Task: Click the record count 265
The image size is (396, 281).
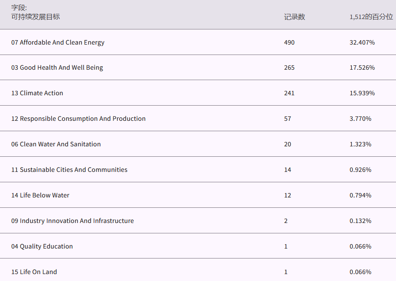Action: coord(289,68)
